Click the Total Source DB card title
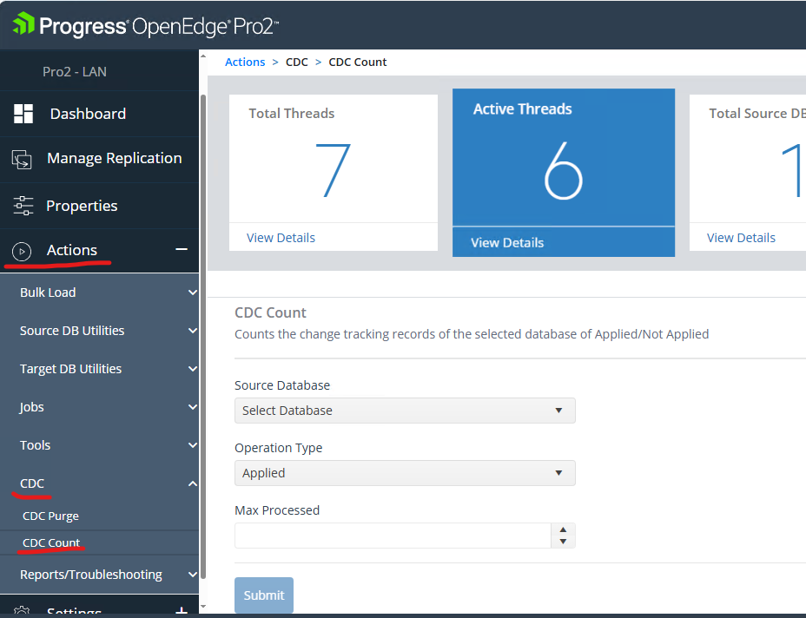806x618 pixels. tap(756, 113)
